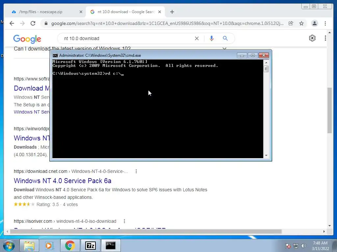
Task: Click the Chrome horizontal scrollbar thumb
Action: point(146,231)
